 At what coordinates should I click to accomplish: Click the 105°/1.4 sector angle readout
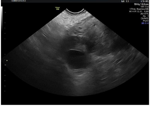[144, 7]
